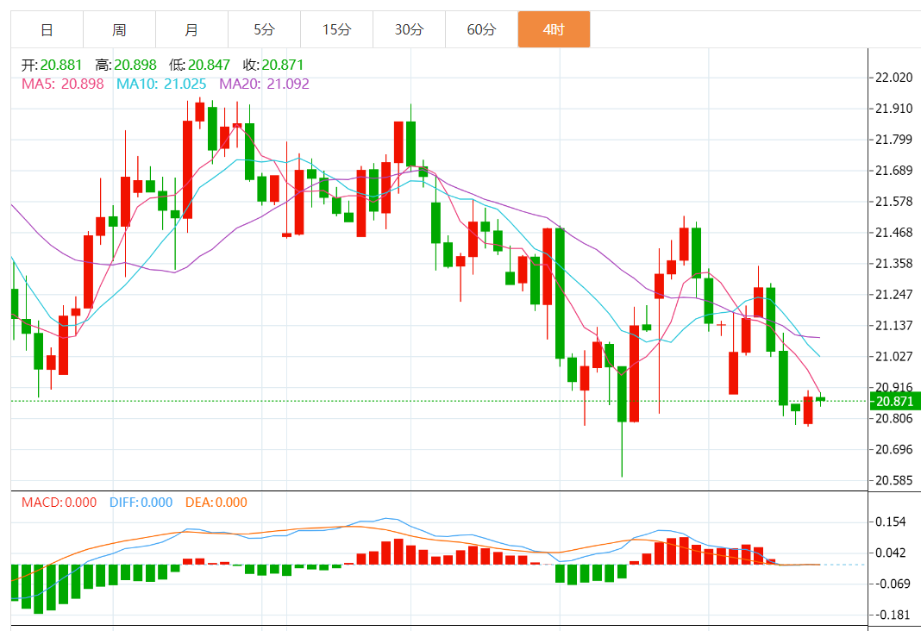Click the MA10: 21.025 indicator label
The height and width of the screenshot is (631, 921).
tap(161, 84)
